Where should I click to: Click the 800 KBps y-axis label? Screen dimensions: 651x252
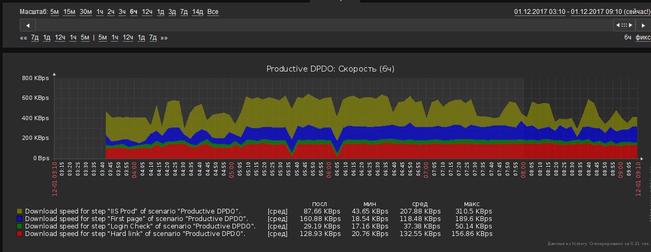point(35,78)
